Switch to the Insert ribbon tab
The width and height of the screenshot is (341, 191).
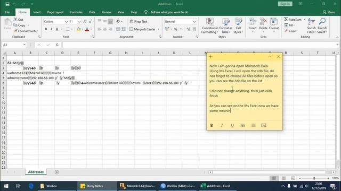click(x=37, y=12)
